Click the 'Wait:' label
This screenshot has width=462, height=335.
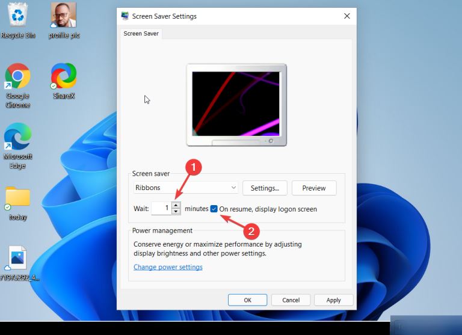coord(141,209)
